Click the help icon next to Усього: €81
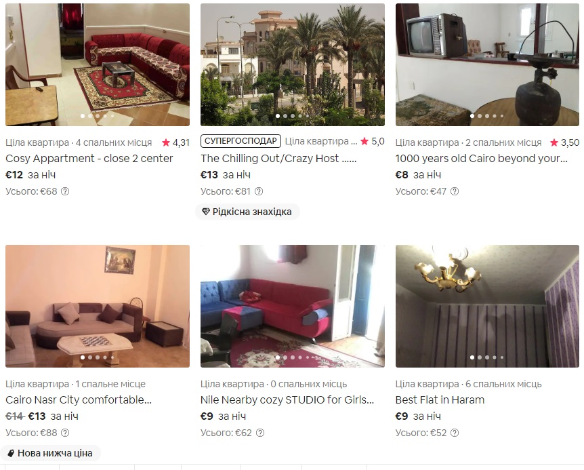This screenshot has width=584, height=470. click(x=259, y=191)
